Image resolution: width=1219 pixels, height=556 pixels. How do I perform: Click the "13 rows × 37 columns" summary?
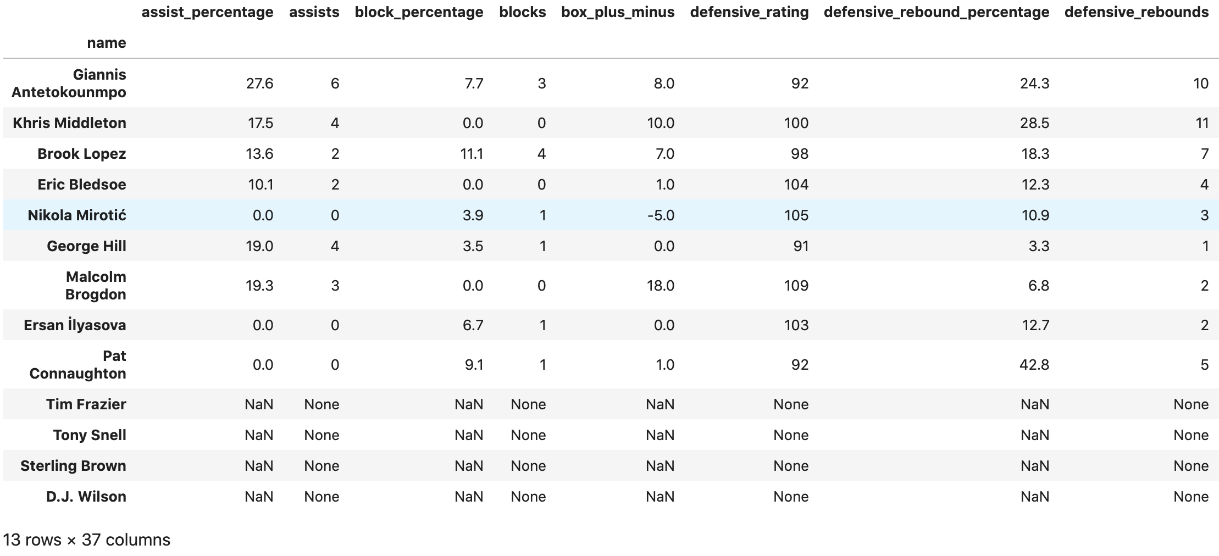click(87, 540)
